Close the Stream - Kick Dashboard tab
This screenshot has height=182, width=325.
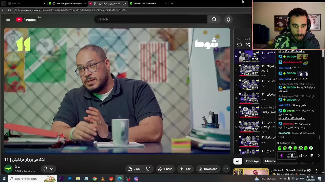166,4
